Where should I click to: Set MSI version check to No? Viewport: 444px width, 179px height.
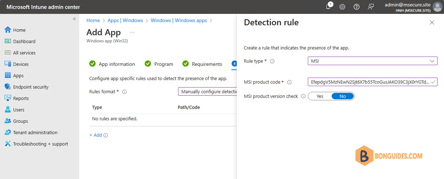click(343, 96)
